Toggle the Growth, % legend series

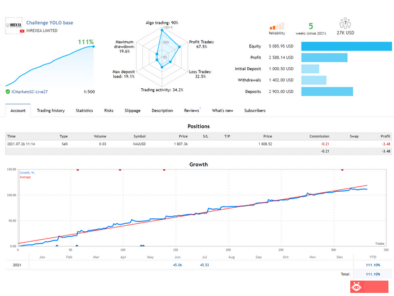point(27,173)
